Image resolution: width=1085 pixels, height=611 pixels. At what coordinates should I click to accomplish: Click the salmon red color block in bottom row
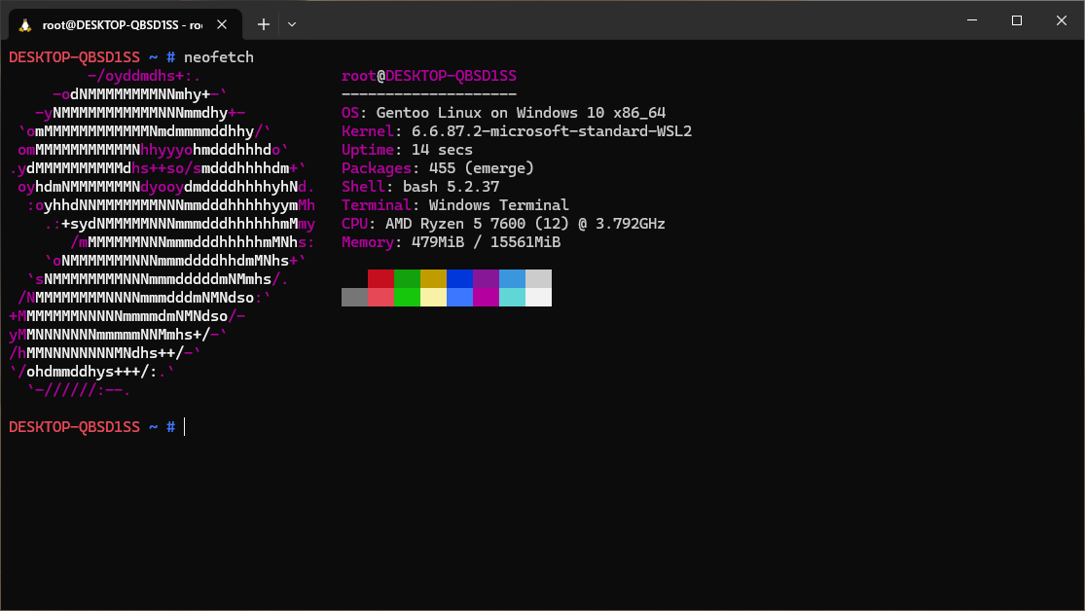tap(380, 297)
